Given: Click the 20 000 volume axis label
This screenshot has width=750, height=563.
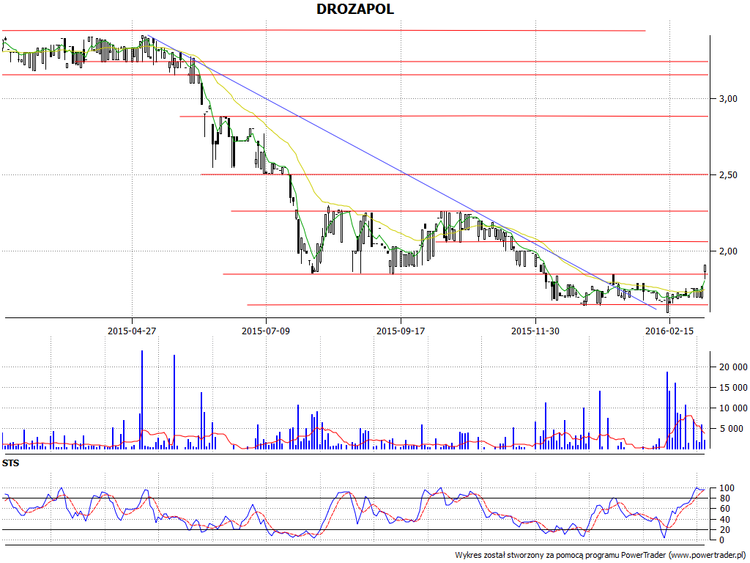Looking at the screenshot, I should click(x=732, y=367).
